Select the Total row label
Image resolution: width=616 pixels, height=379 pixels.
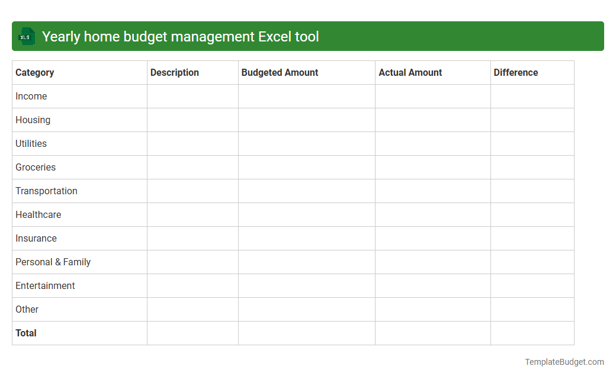(26, 333)
